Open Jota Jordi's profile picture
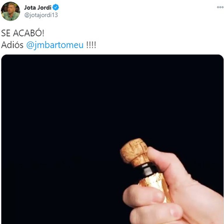The height and width of the screenshot is (224, 224). [10, 11]
